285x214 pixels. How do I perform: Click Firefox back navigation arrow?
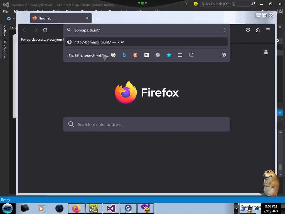tap(25, 30)
